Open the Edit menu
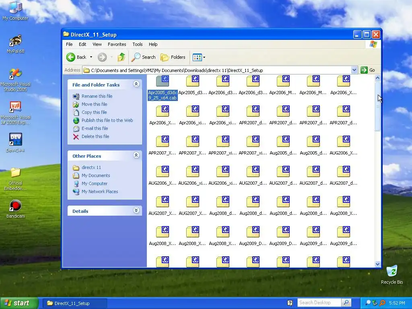Viewport: 412px width, 309px height. [x=82, y=44]
